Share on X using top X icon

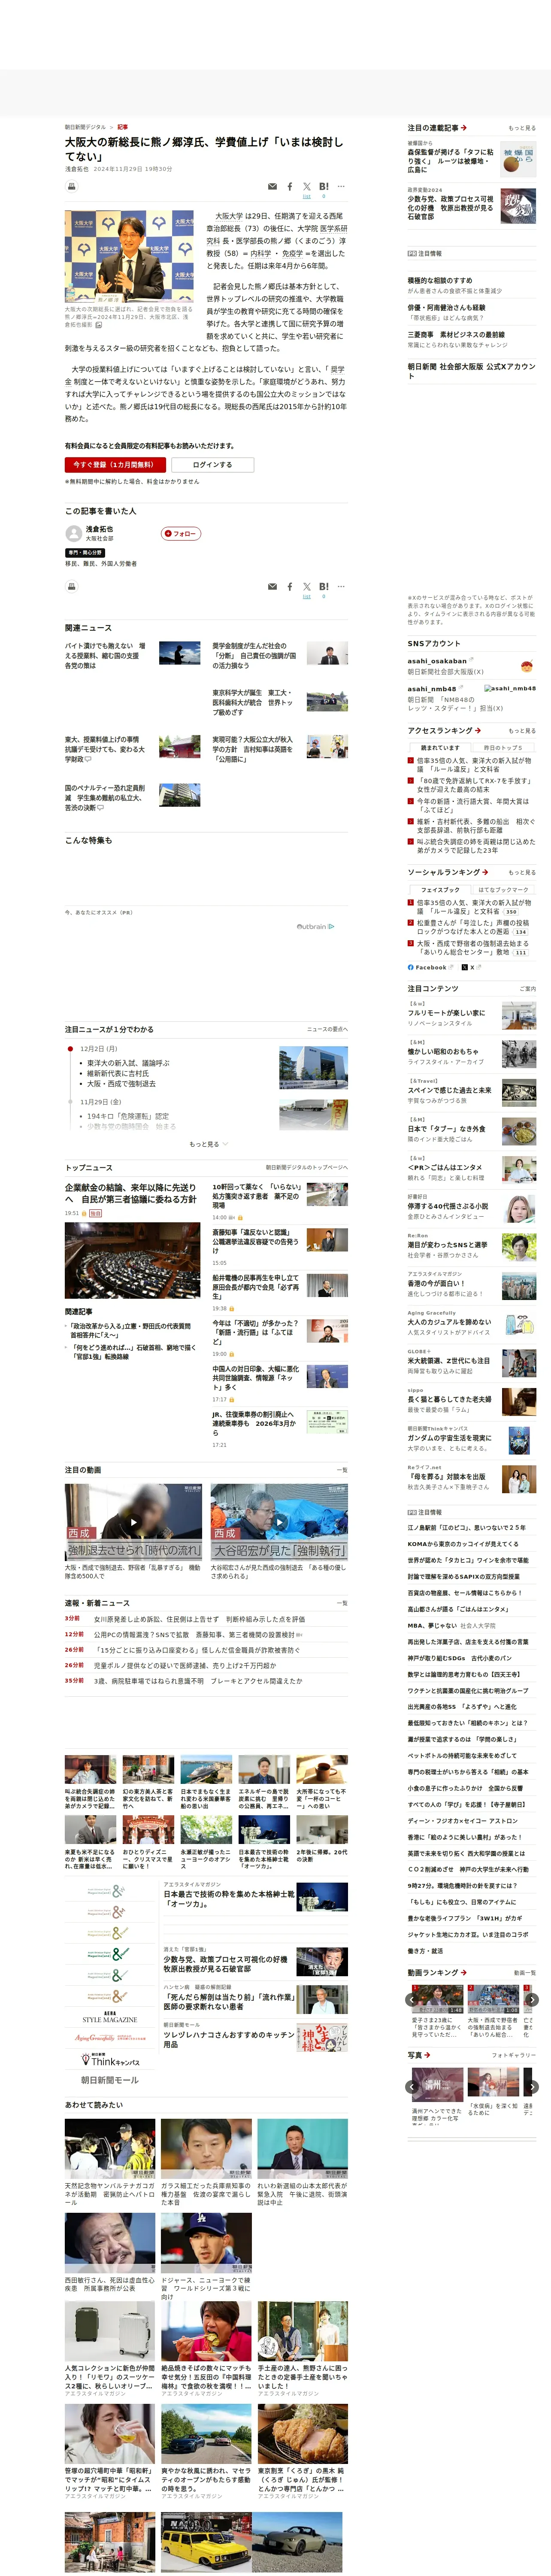(307, 187)
